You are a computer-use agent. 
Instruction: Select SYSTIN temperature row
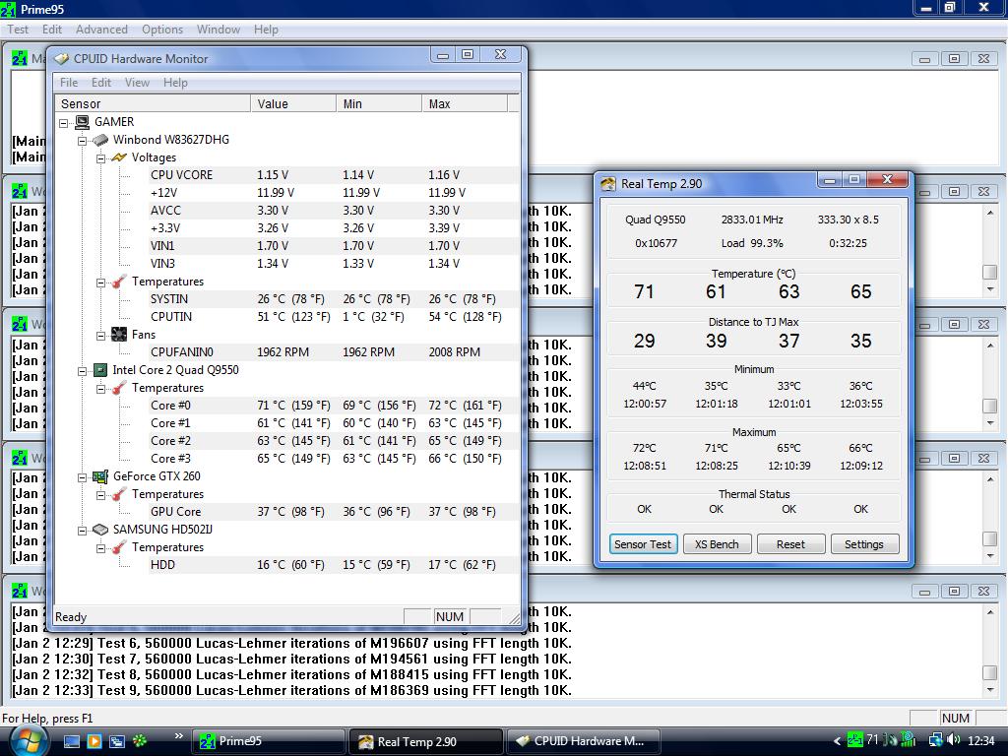click(x=333, y=299)
